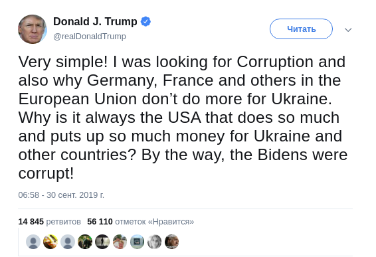View the 14 845 ретвитов list
This screenshot has width=376, height=257.
point(49,222)
